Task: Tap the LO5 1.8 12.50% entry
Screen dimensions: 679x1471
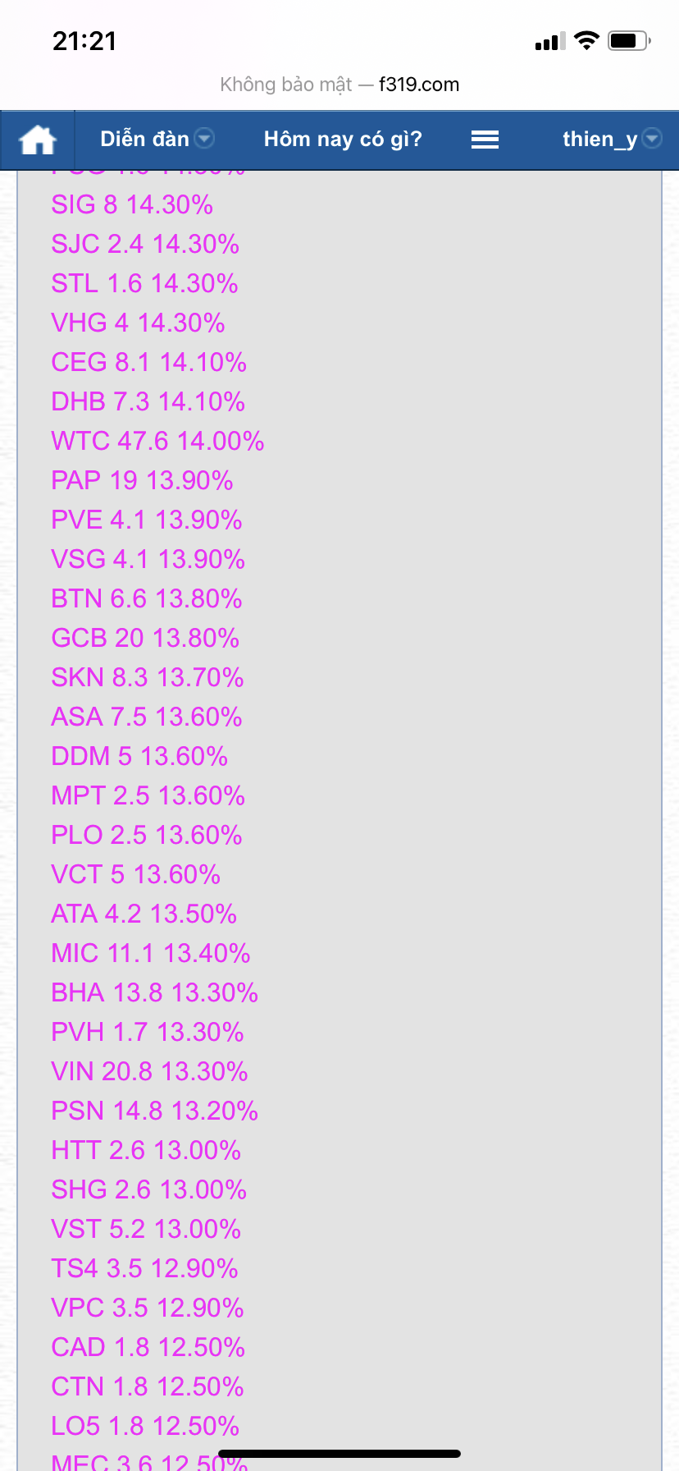Action: [x=145, y=1426]
